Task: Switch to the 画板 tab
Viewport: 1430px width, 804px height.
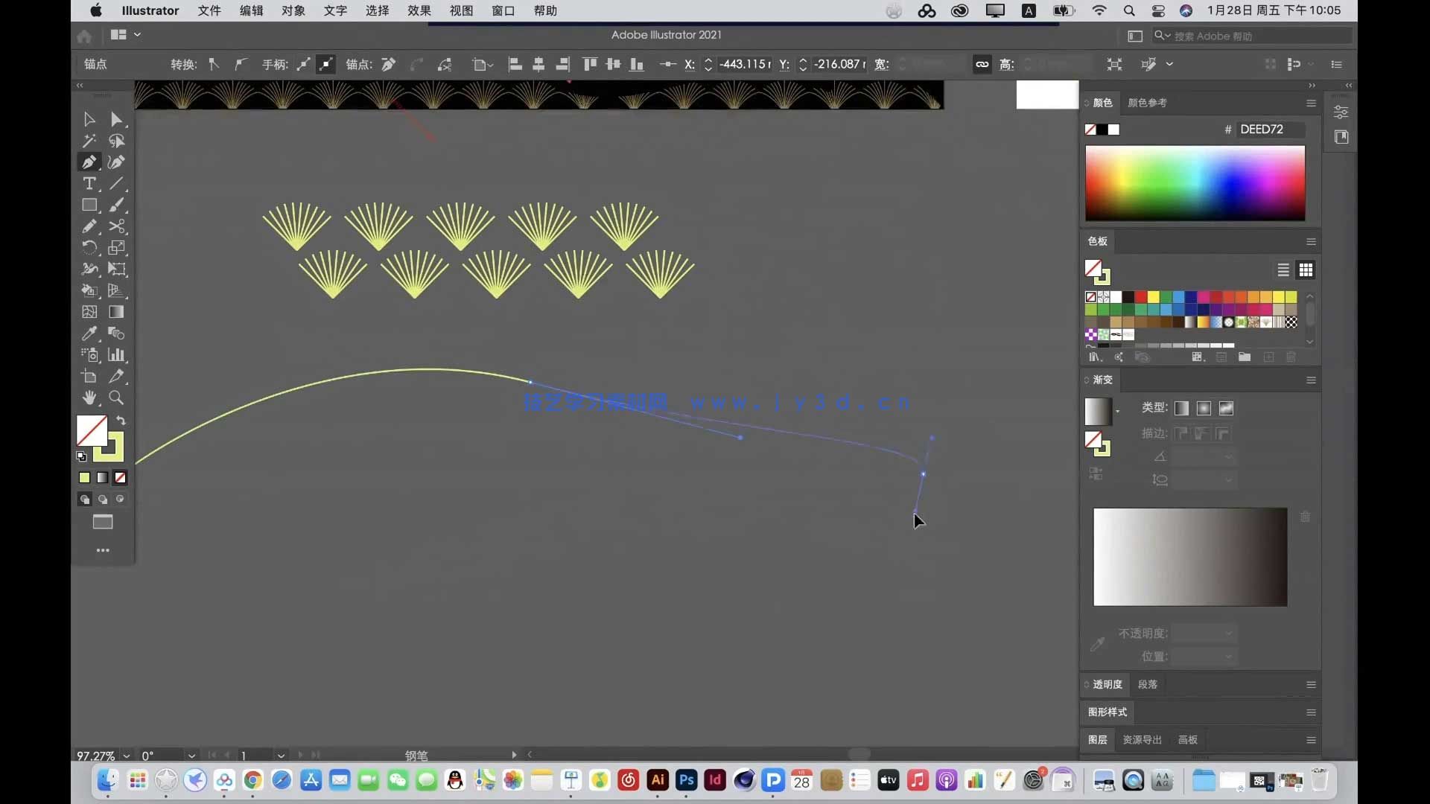Action: [x=1188, y=739]
